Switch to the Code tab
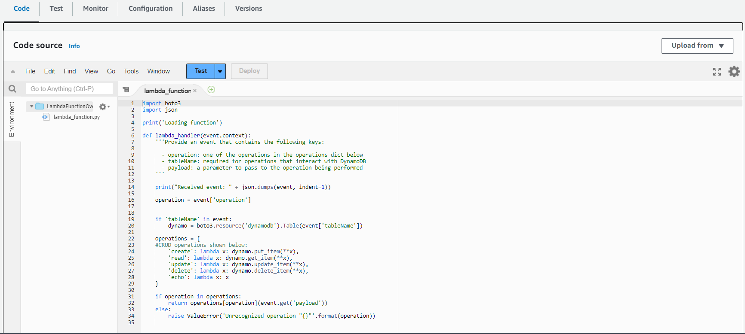The width and height of the screenshot is (745, 334). click(22, 9)
